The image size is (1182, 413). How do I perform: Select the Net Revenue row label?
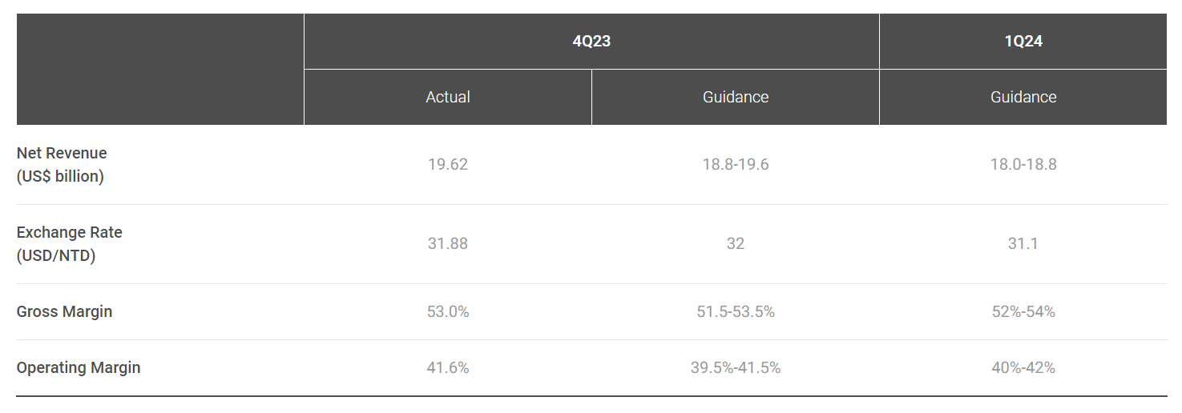pos(62,164)
